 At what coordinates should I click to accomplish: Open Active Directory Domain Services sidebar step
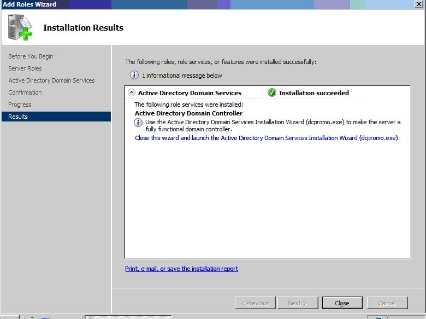click(51, 80)
